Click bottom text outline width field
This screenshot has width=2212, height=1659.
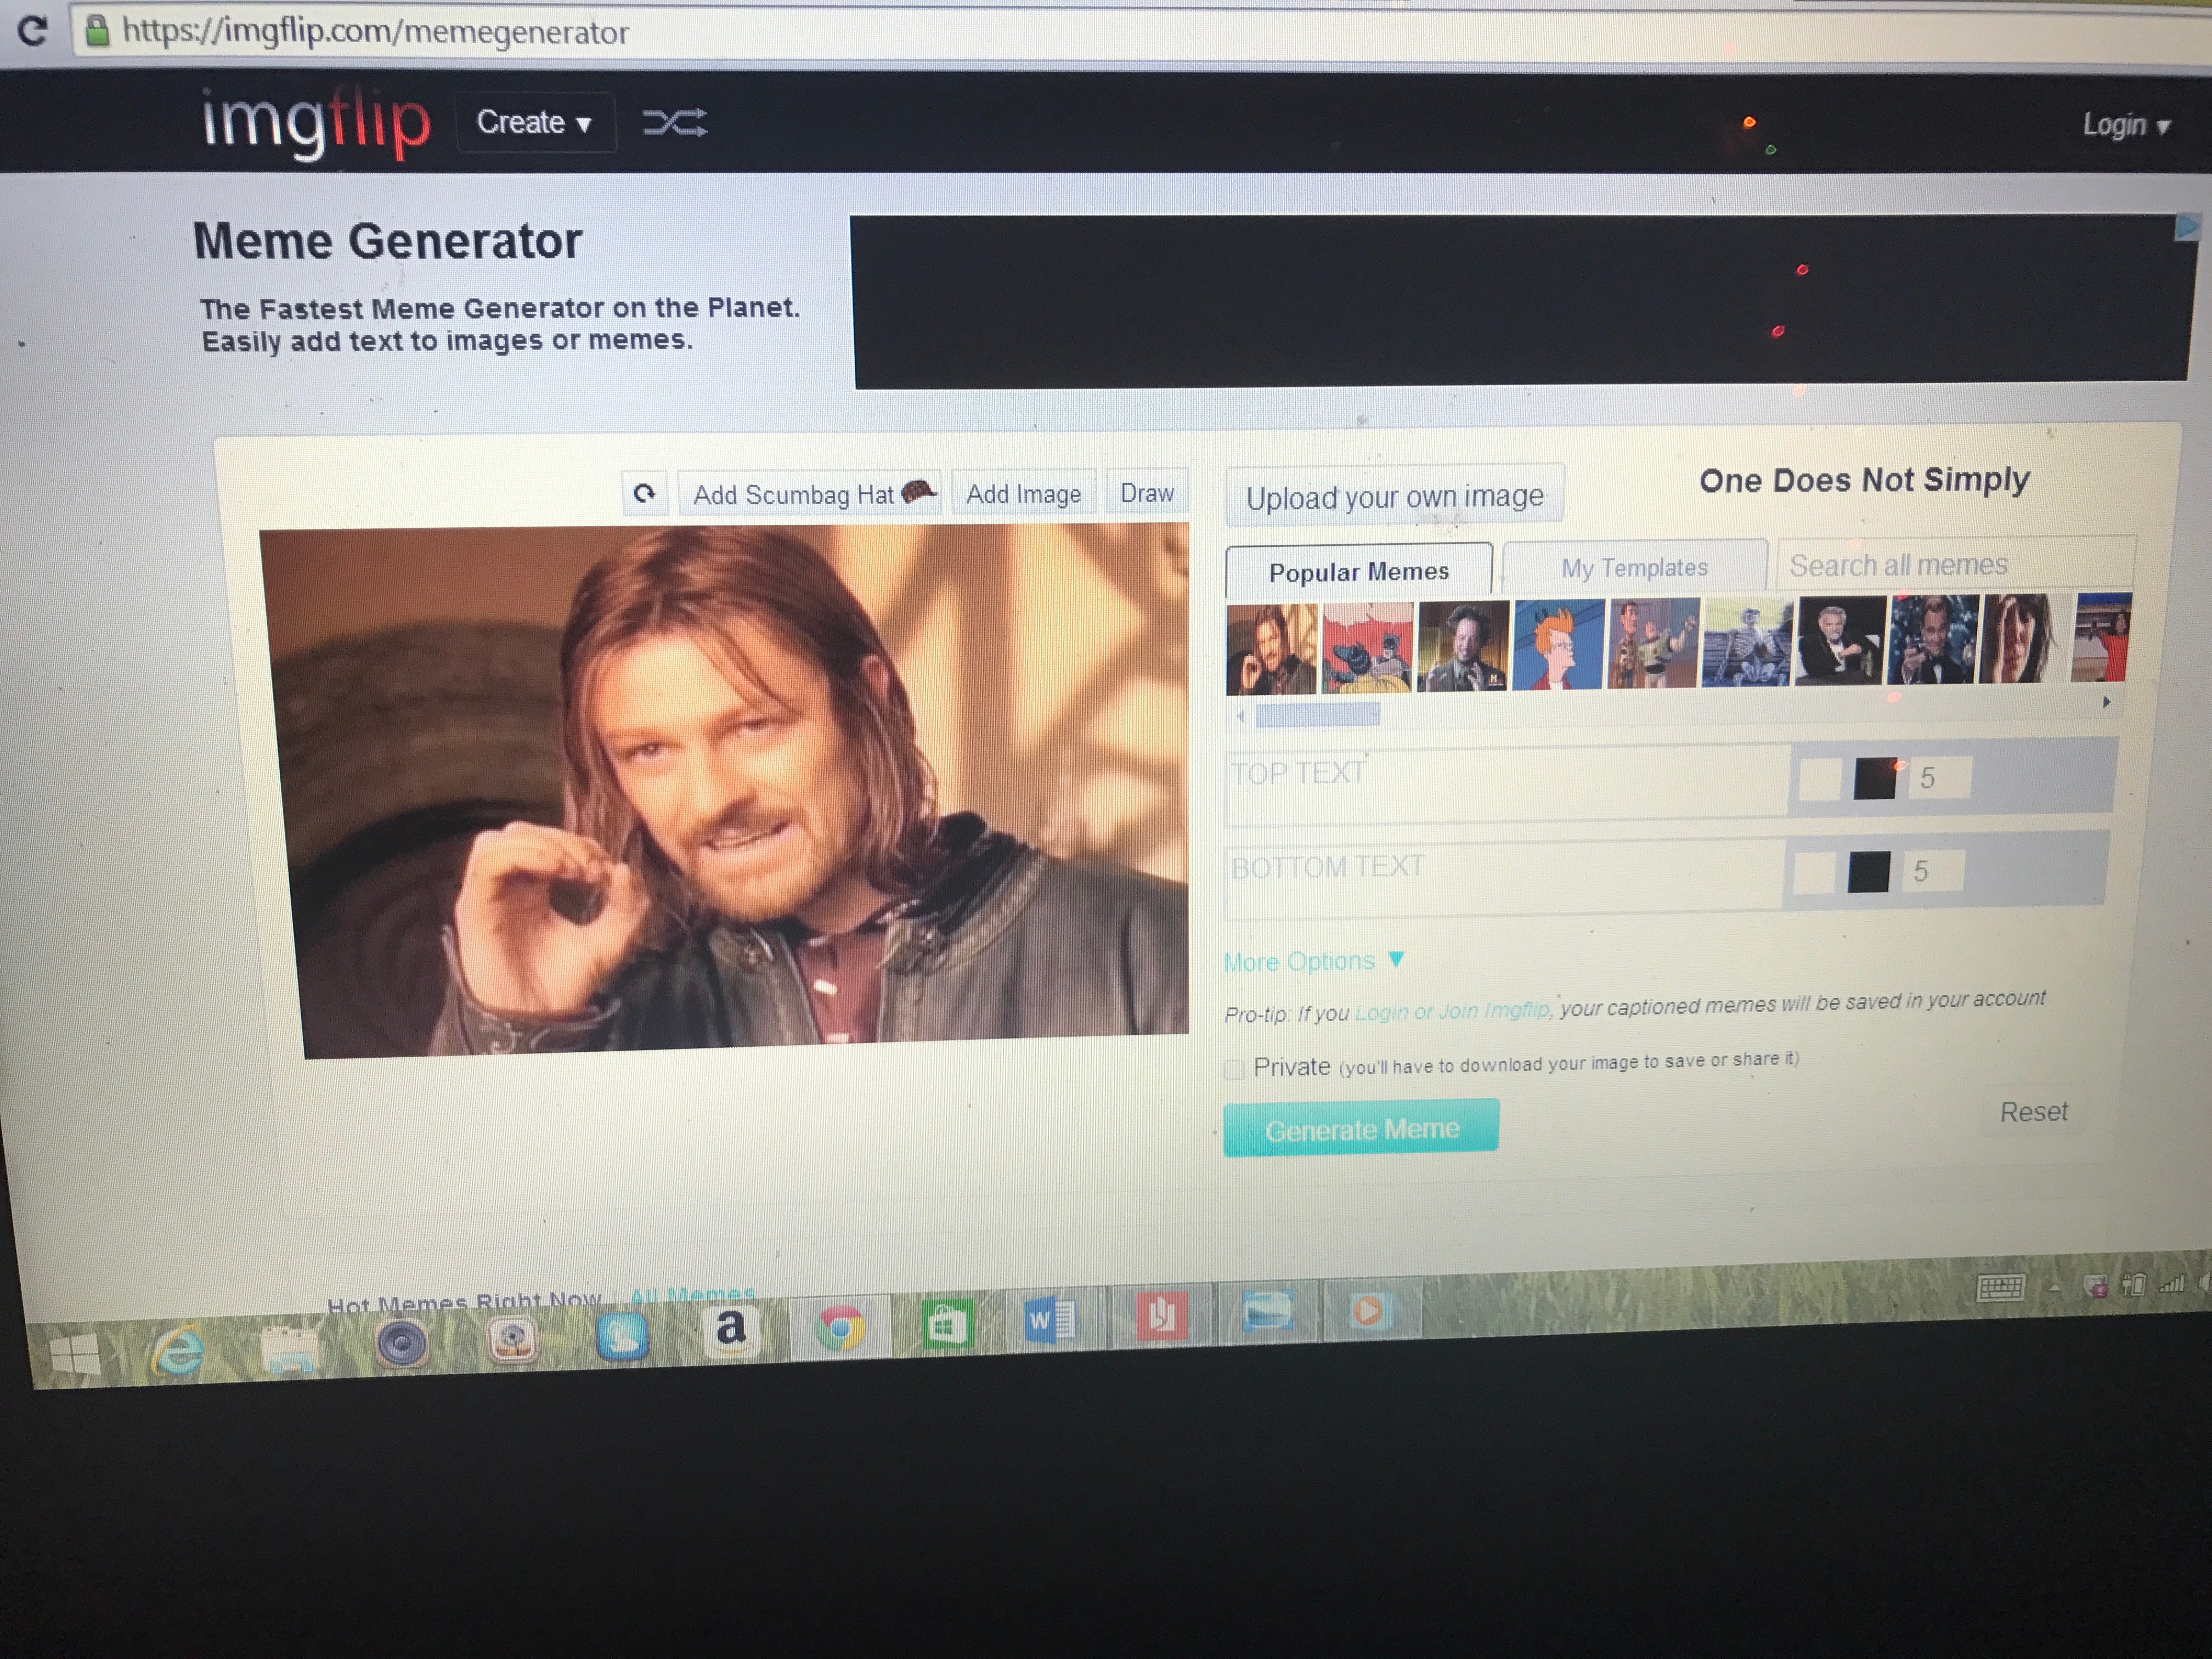click(x=1932, y=871)
